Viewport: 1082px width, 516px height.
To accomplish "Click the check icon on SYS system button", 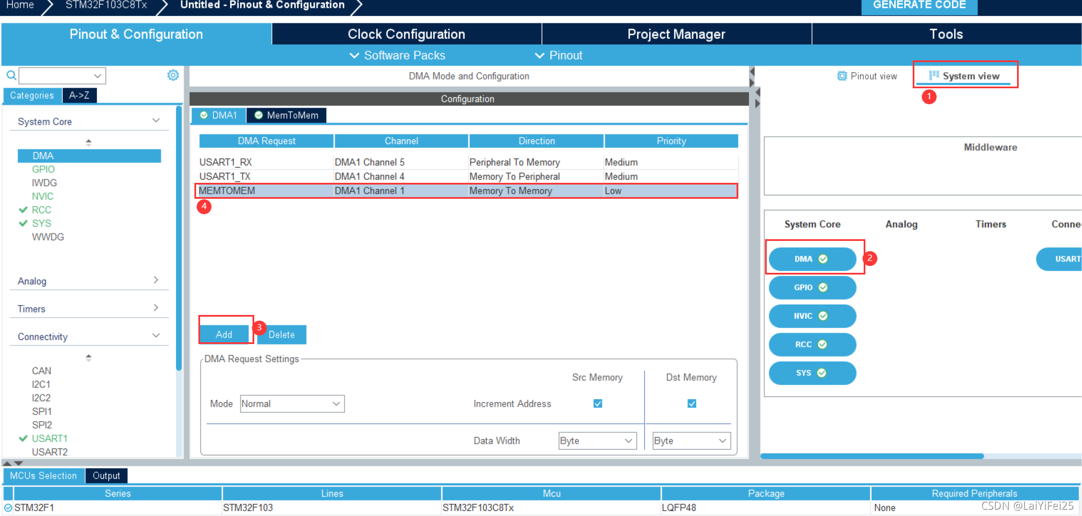I will click(x=821, y=372).
